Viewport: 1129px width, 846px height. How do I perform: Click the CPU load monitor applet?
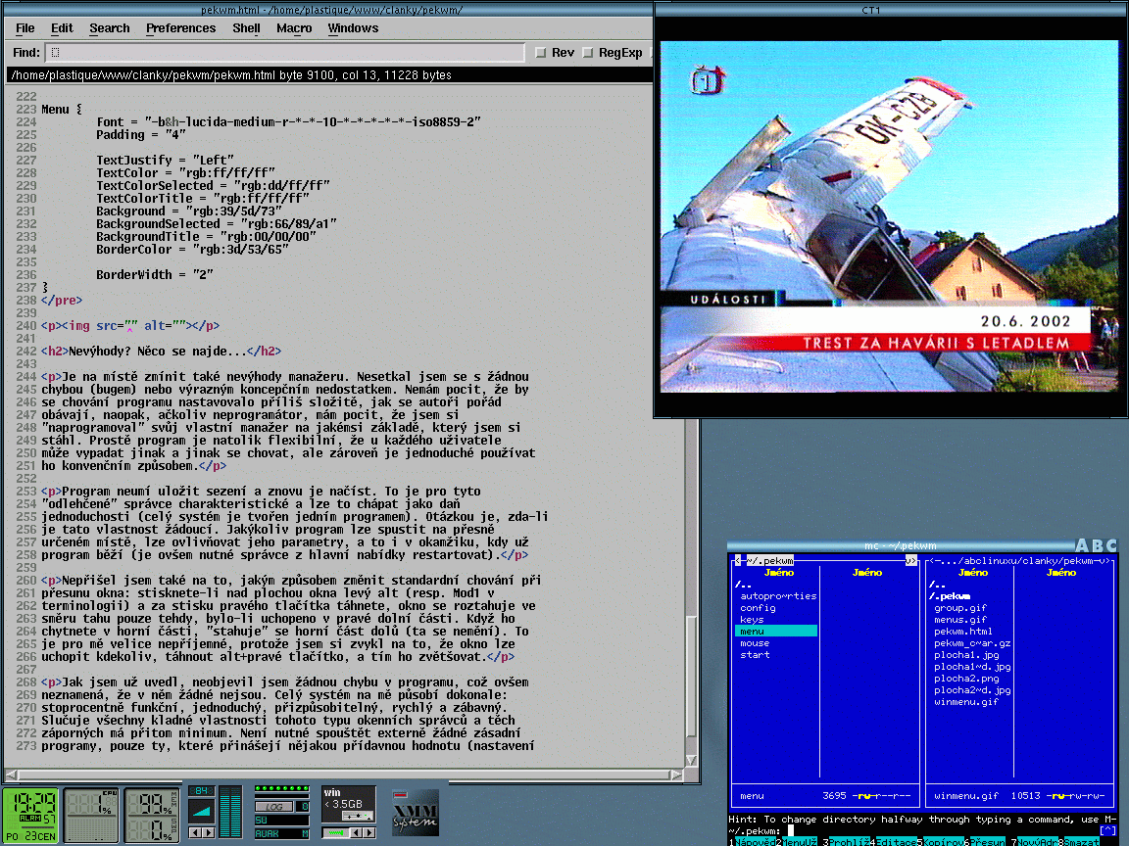pos(91,815)
